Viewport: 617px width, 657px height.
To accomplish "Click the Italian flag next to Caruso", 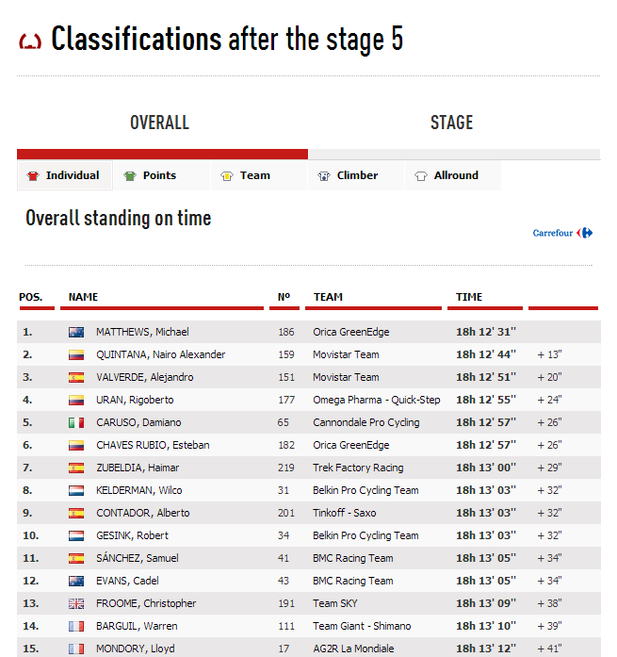I will (76, 422).
